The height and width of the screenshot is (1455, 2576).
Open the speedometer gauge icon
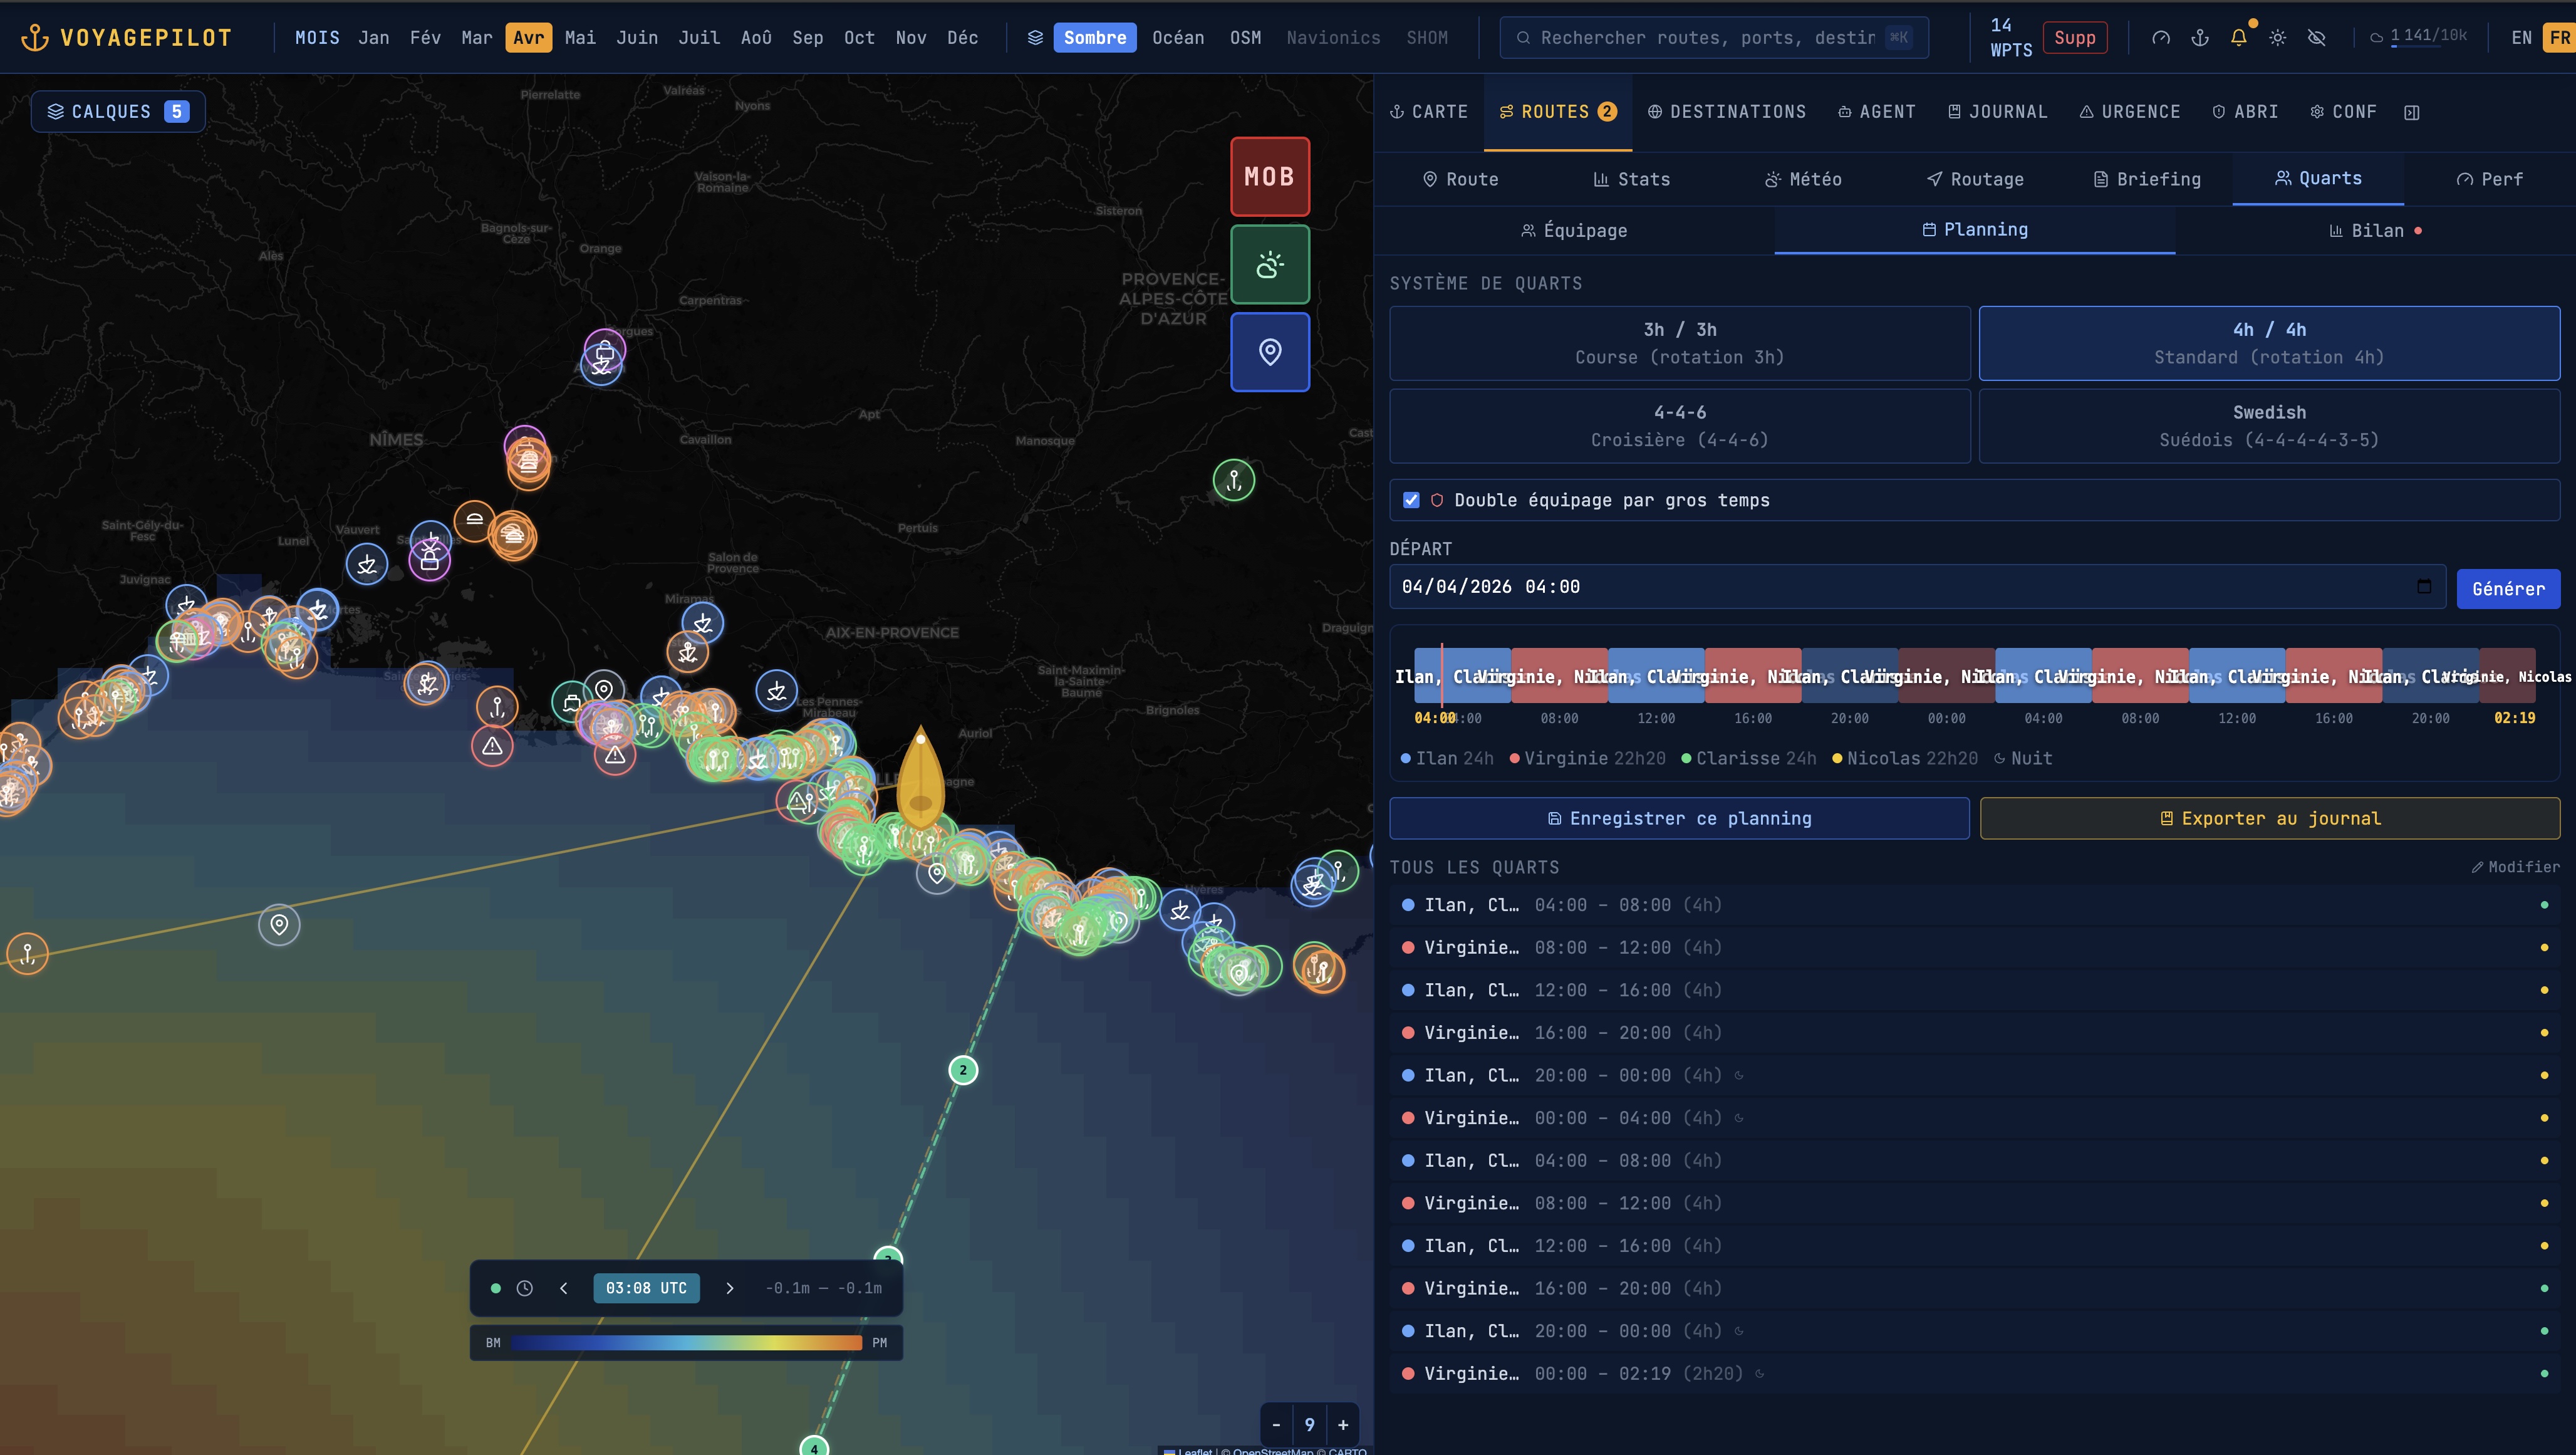click(x=2160, y=38)
